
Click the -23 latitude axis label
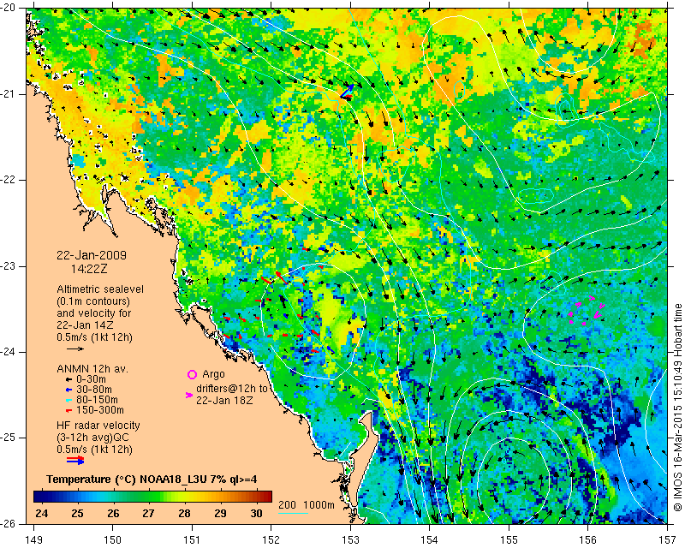[9, 266]
